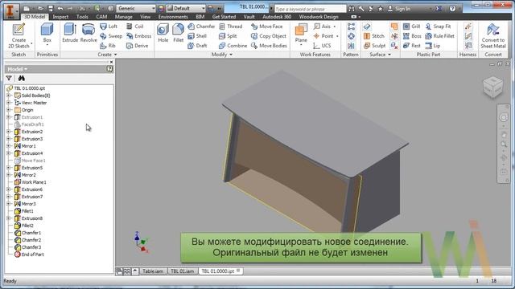Select the Stitch surface tool
This screenshot has height=289, width=515.
[x=374, y=36]
